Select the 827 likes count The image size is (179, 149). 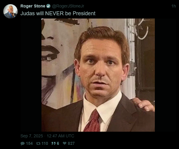coord(71,143)
